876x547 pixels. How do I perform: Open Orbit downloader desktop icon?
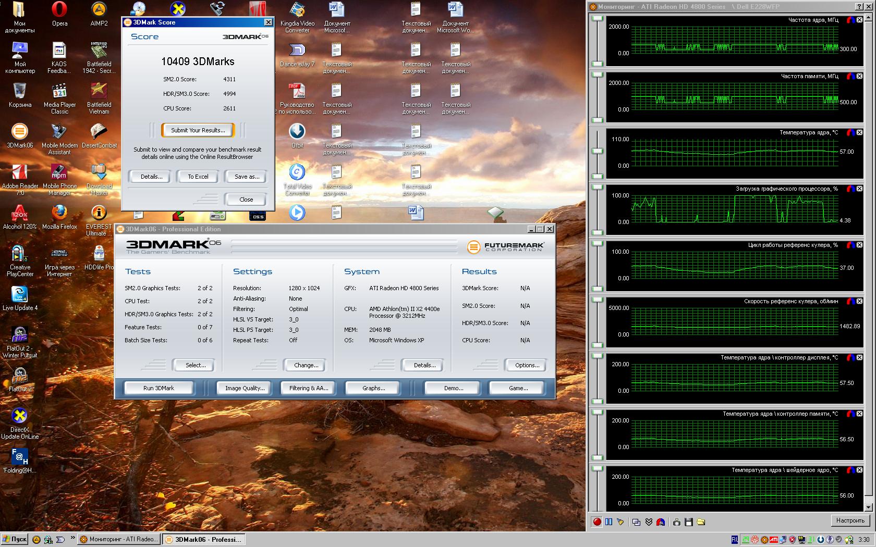(x=297, y=136)
